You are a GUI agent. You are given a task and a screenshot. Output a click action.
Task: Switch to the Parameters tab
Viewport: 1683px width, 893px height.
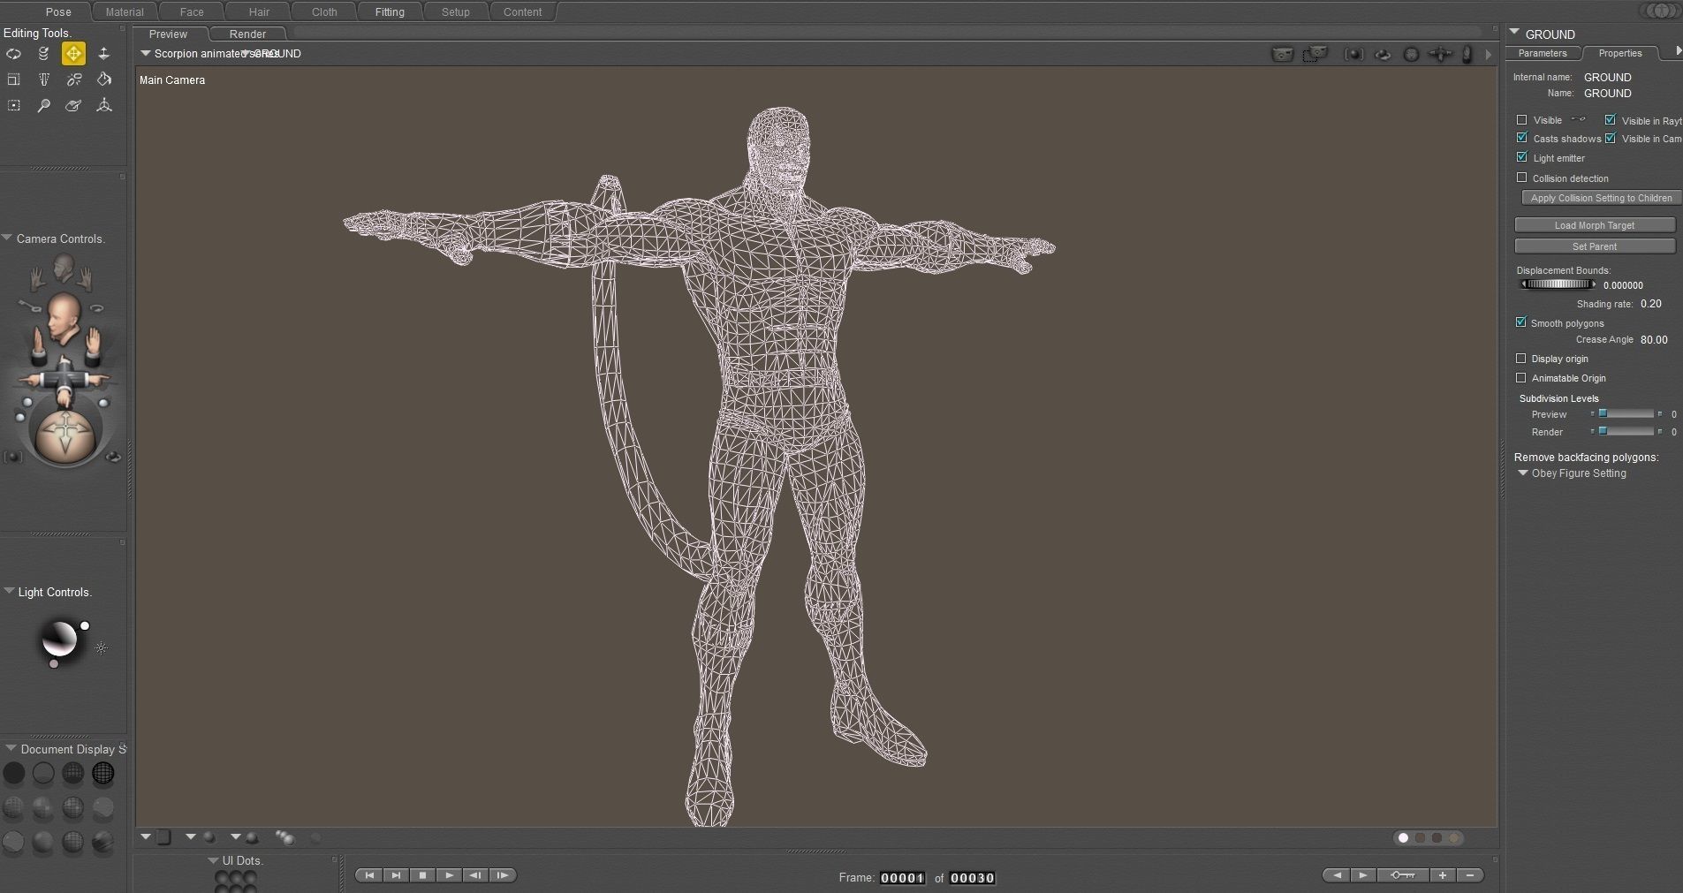pyautogui.click(x=1543, y=53)
